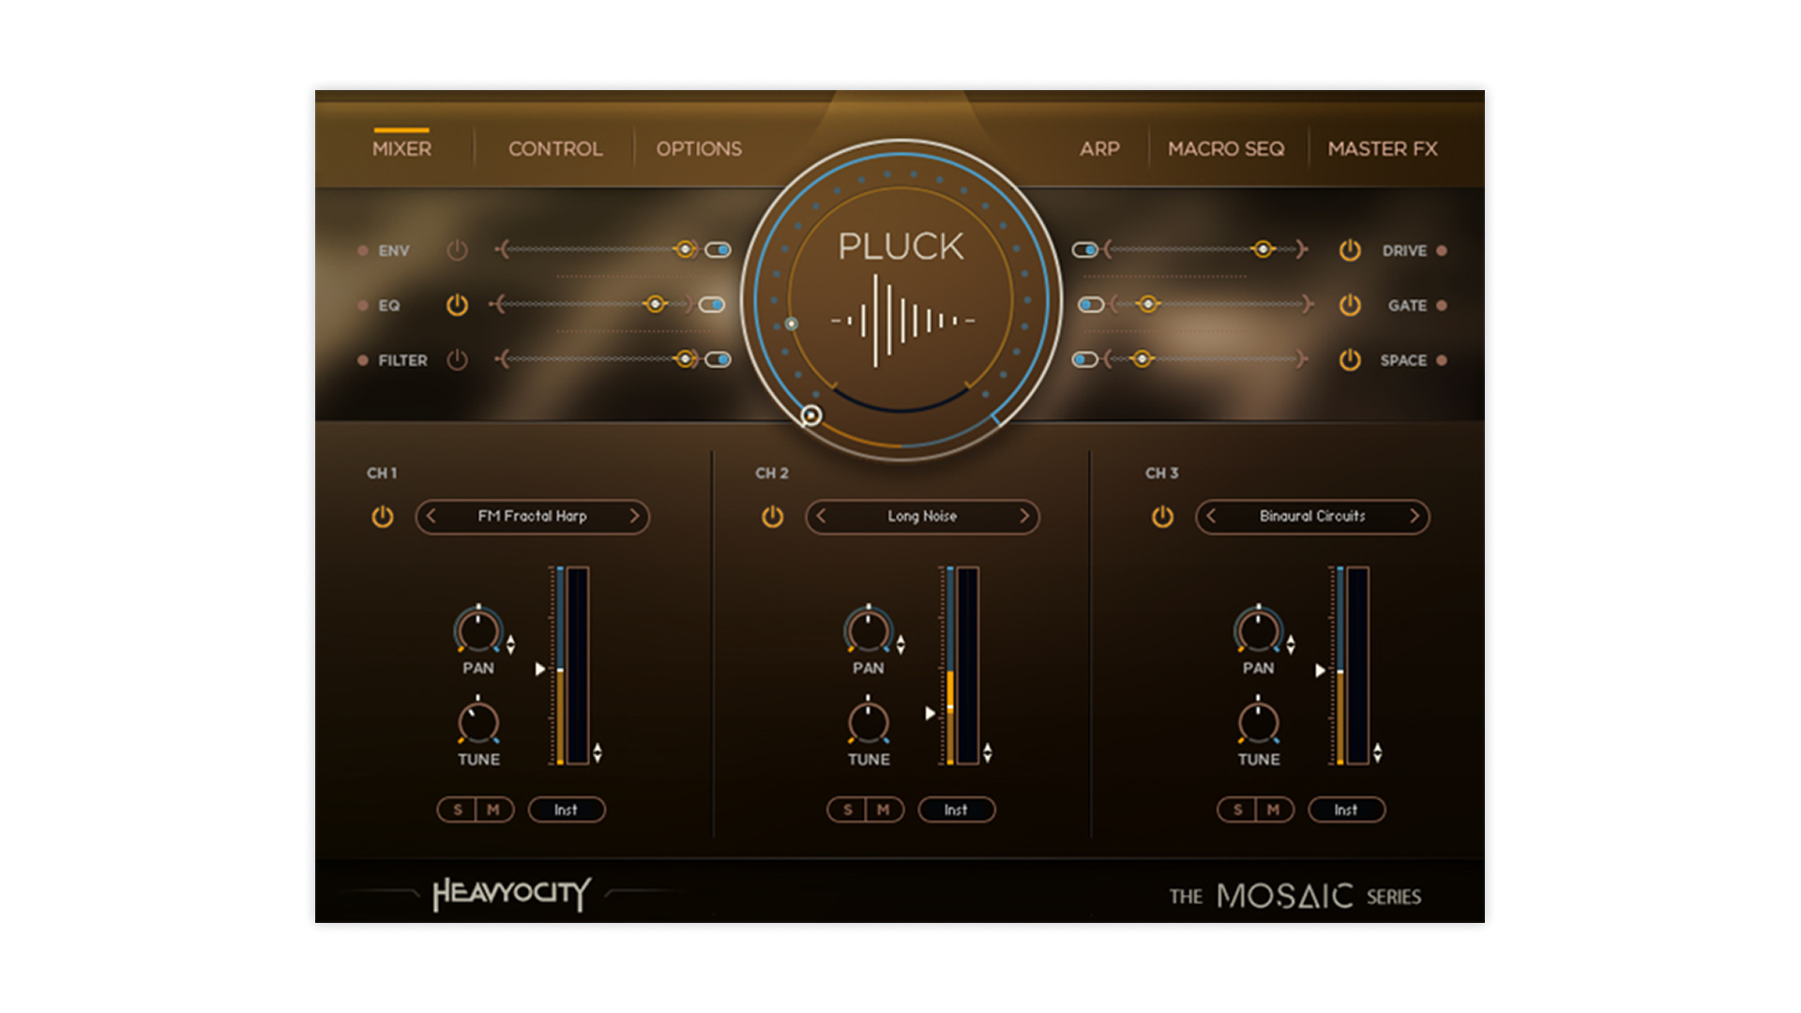The image size is (1801, 1013).
Task: Toggle the SPACE power icon
Action: pos(1349,360)
